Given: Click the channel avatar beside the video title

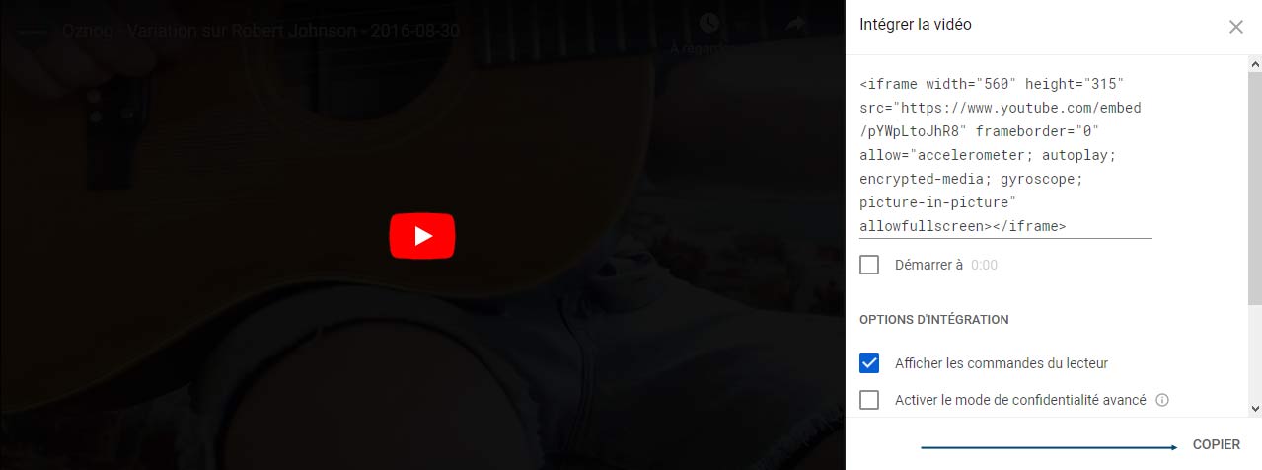Looking at the screenshot, I should pos(33,29).
